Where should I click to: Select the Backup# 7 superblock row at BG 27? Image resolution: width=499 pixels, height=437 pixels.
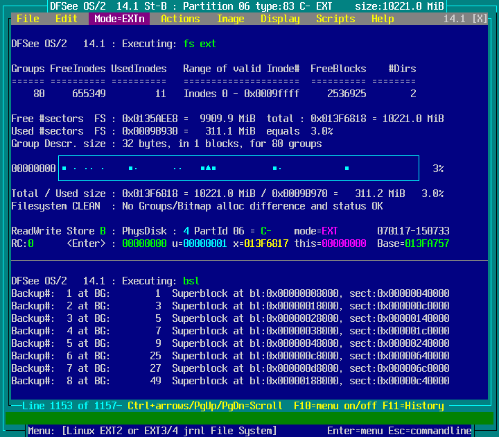(230, 368)
